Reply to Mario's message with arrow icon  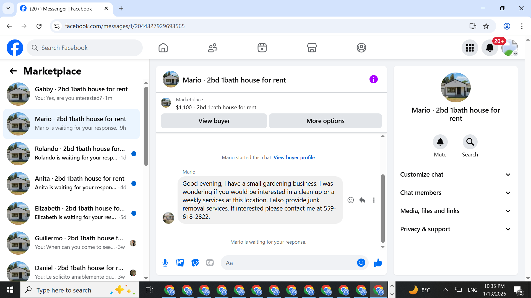coord(362,200)
